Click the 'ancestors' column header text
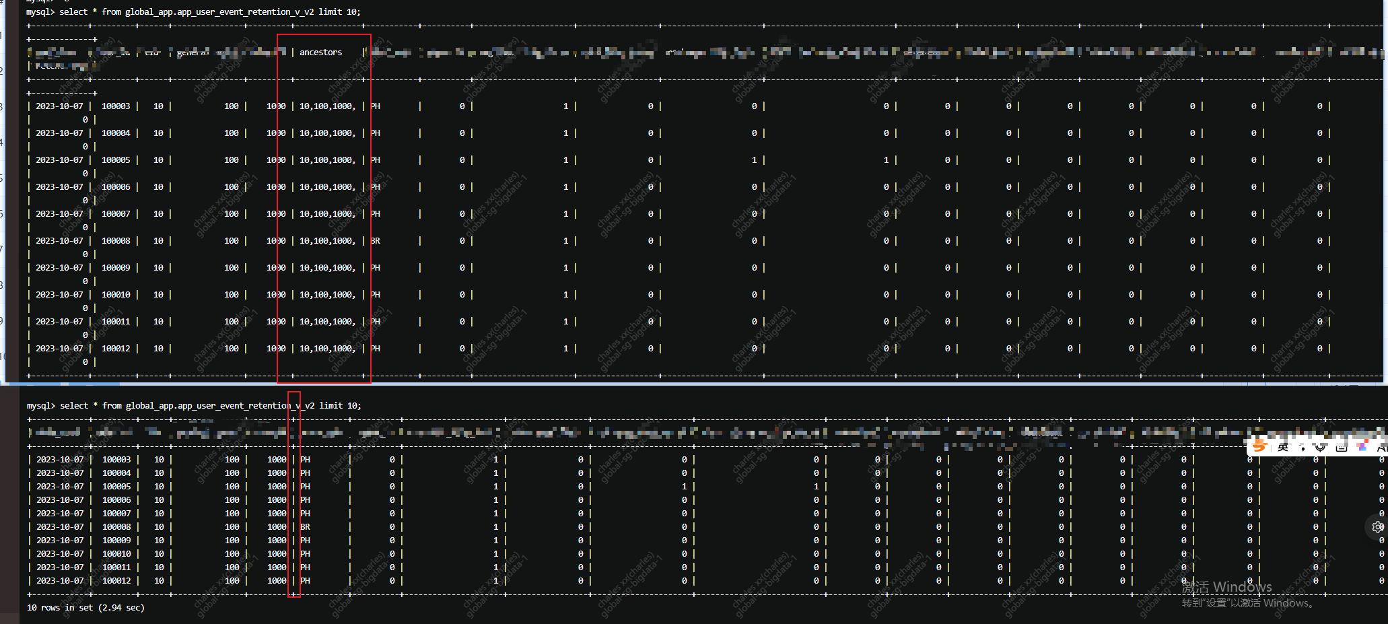Image resolution: width=1388 pixels, height=624 pixels. 320,52
